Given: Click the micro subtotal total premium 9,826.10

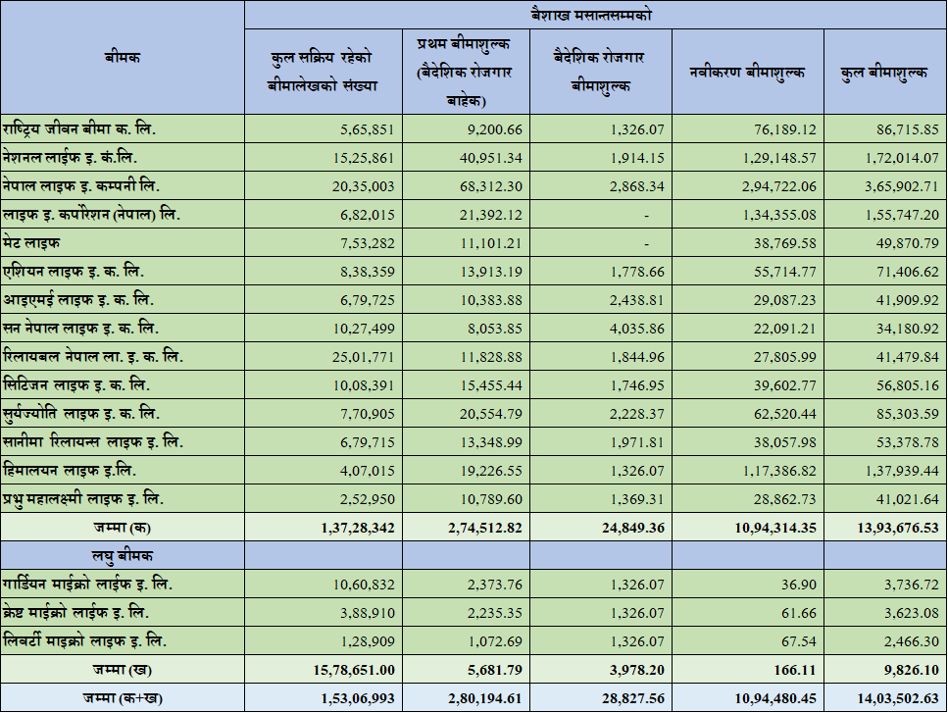Looking at the screenshot, I should tap(911, 670).
